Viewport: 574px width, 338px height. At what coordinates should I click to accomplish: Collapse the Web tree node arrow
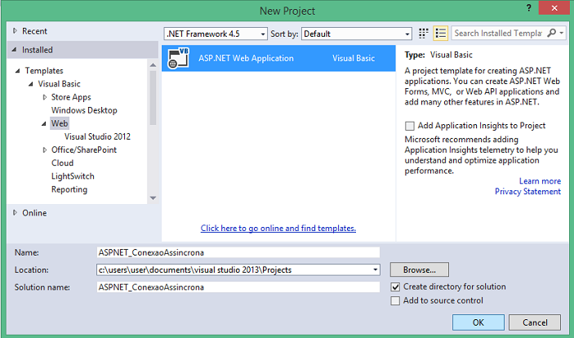coord(44,124)
